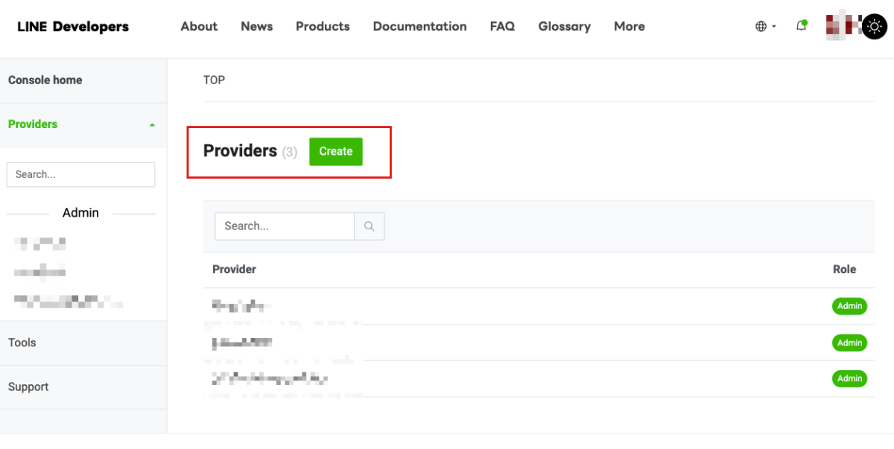Image resolution: width=894 pixels, height=449 pixels.
Task: Open Support in the sidebar
Action: point(28,386)
